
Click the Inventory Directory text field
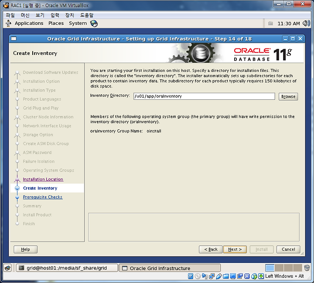coord(204,96)
